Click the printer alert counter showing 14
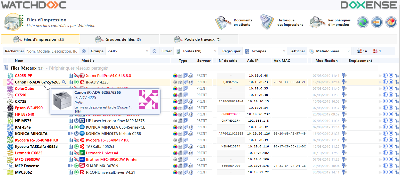The height and width of the screenshot is (175, 400). click(362, 51)
